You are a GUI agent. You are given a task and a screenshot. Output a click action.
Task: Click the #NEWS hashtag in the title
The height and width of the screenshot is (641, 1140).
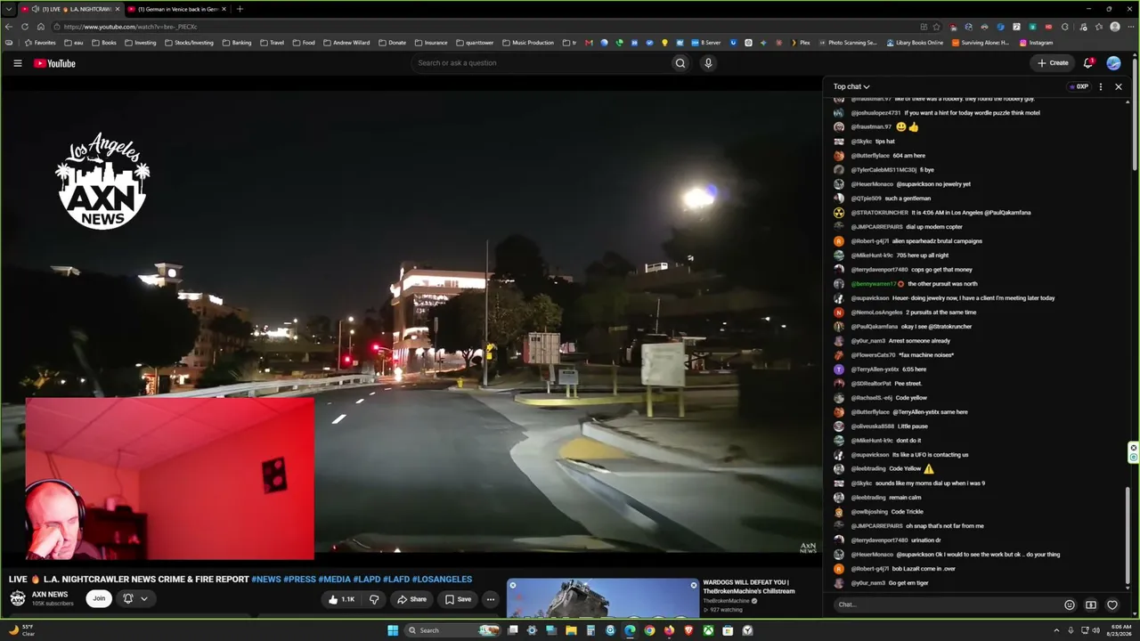point(266,580)
